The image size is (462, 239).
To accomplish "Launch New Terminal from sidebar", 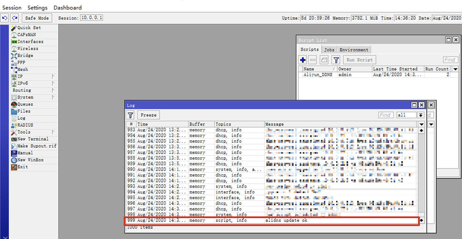I will [33, 139].
